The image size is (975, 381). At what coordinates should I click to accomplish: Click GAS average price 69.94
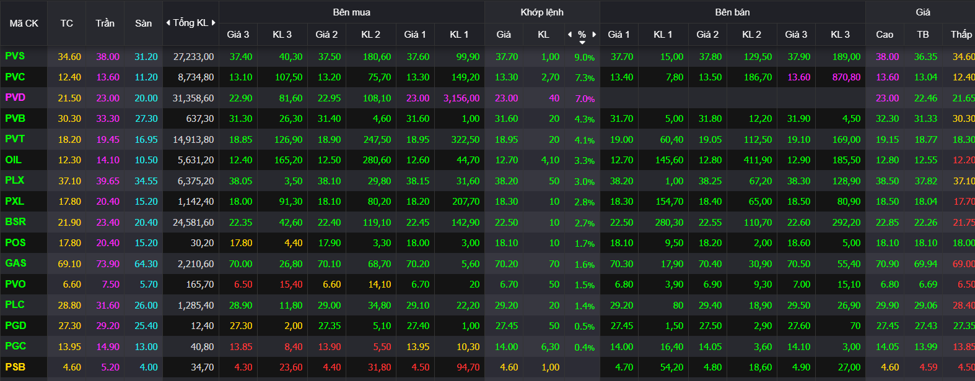(x=925, y=264)
